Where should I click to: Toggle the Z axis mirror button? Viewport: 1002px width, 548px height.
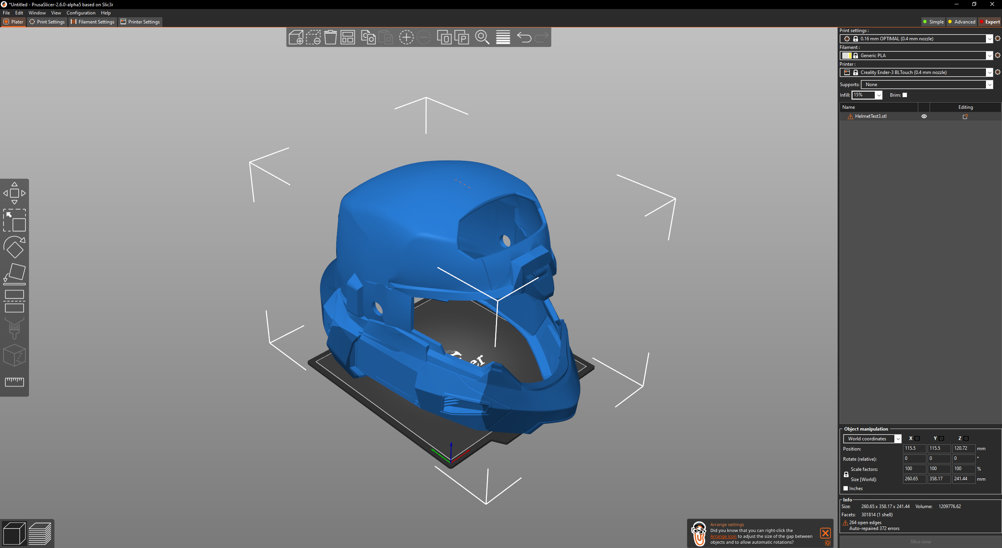click(x=966, y=438)
